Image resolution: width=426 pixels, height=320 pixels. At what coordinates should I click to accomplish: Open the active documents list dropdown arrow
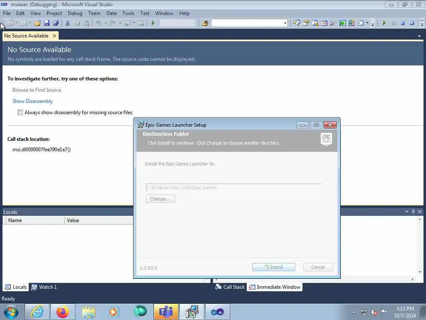[419, 36]
